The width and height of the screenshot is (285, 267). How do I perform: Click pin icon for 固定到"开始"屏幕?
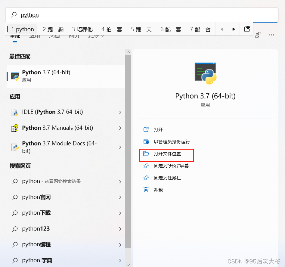click(x=146, y=166)
